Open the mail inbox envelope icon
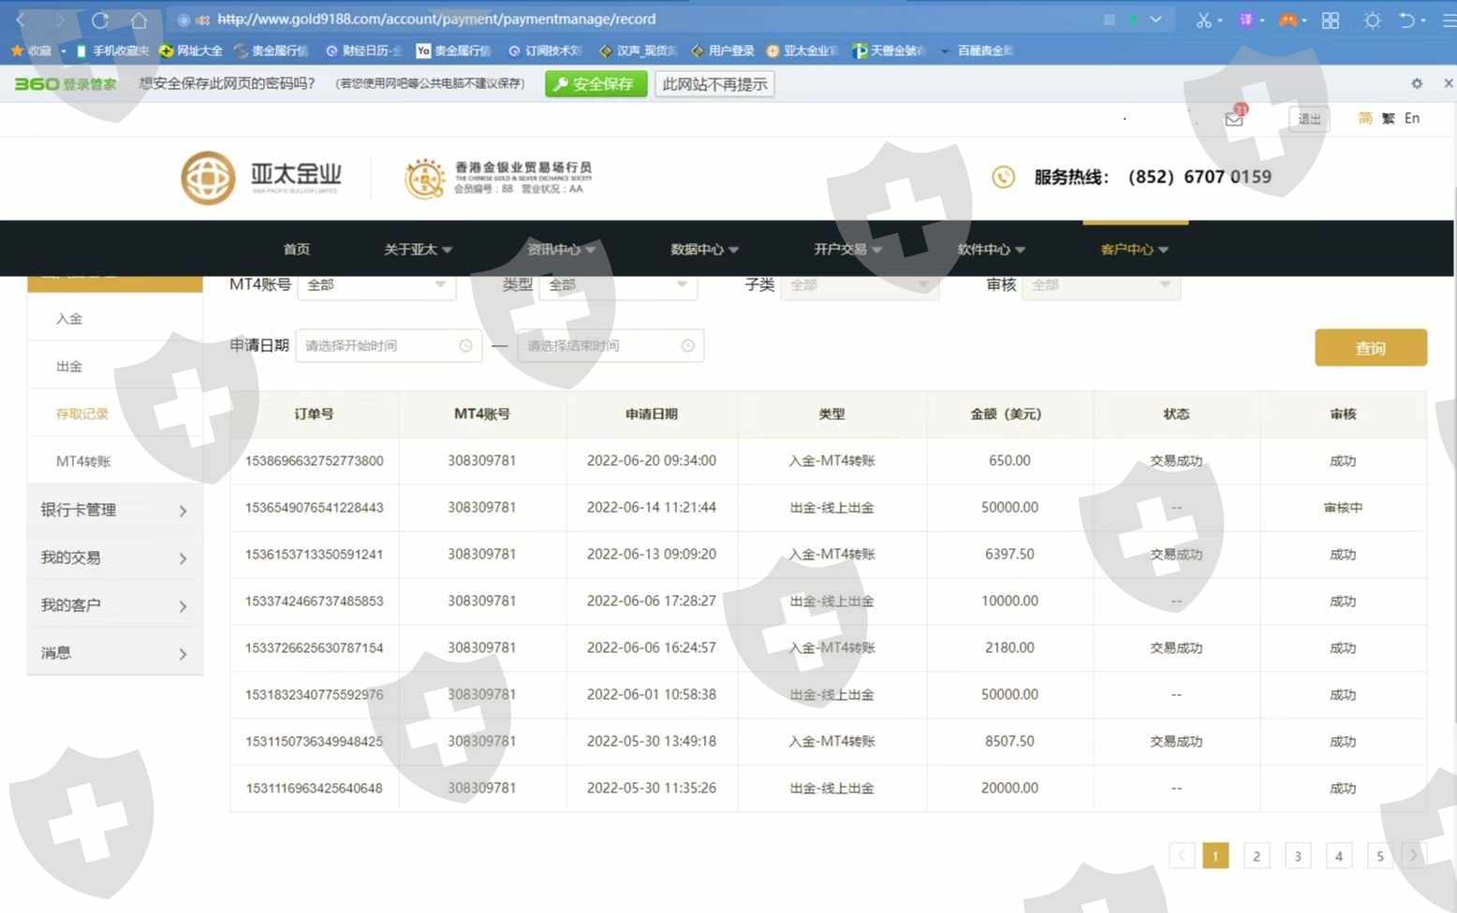1457x913 pixels. click(1234, 119)
